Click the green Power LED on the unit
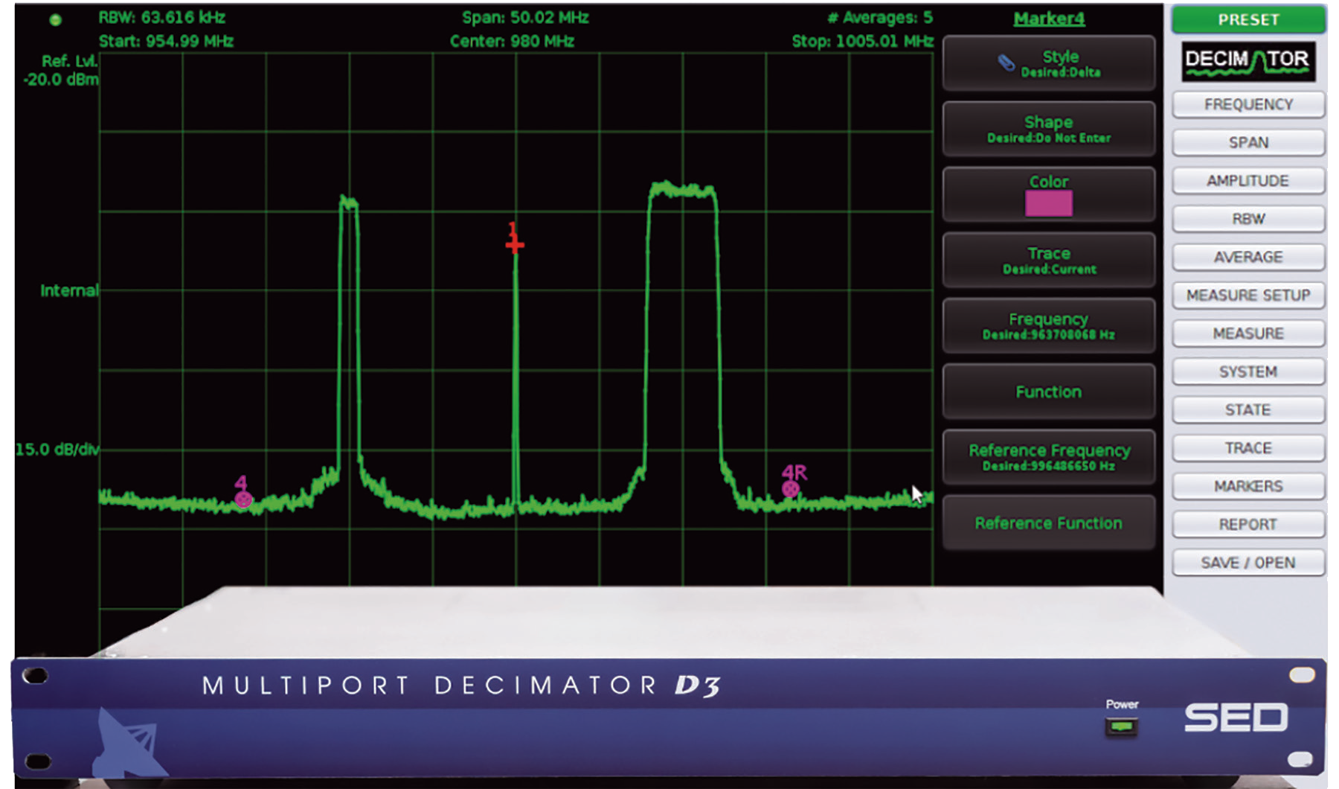 (x=1122, y=726)
